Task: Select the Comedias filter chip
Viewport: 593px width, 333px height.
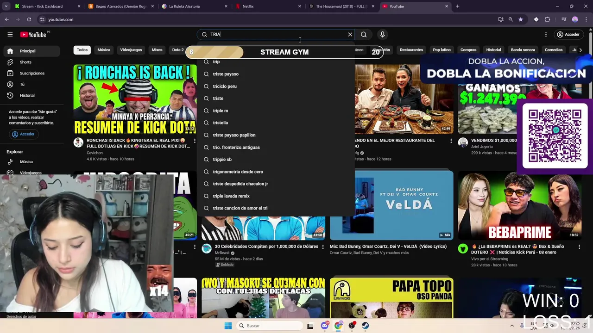Action: [554, 50]
